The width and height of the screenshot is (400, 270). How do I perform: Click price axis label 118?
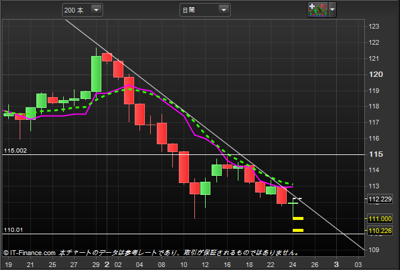tap(374, 106)
